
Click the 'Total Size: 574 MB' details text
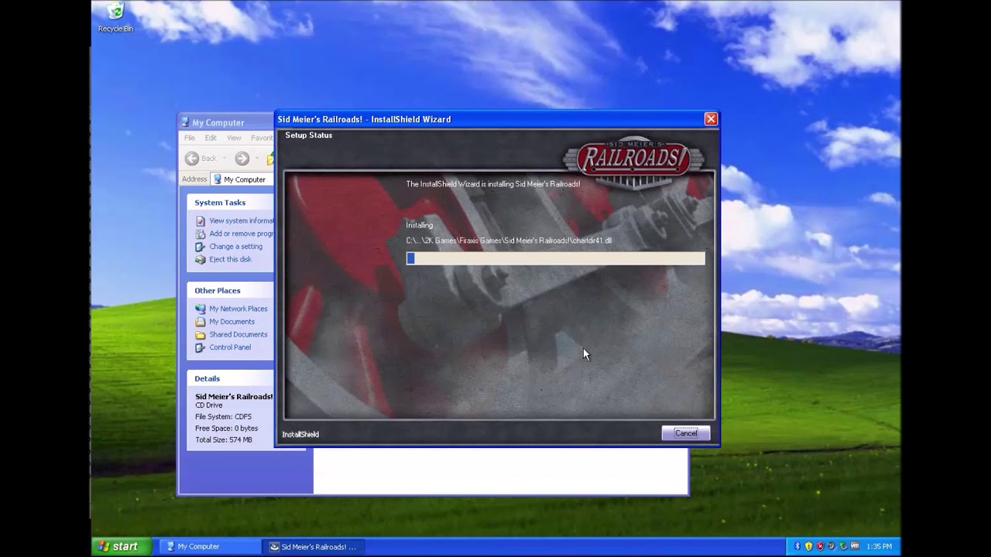[224, 439]
